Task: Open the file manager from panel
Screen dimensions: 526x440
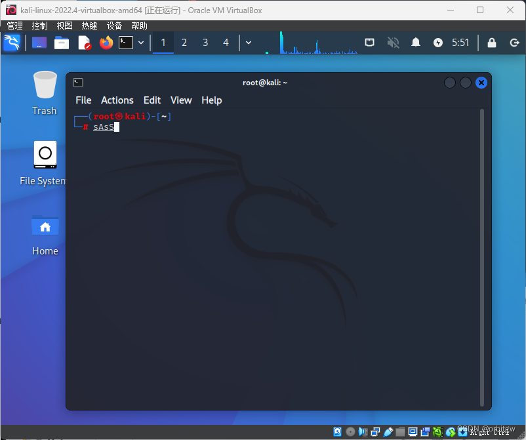Action: coord(62,43)
